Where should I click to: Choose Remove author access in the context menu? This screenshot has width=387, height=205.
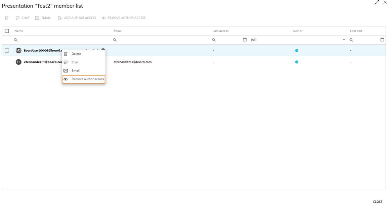point(84,79)
